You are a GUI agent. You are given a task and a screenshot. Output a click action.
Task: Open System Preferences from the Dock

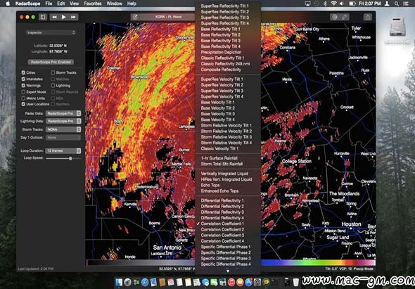257,282
